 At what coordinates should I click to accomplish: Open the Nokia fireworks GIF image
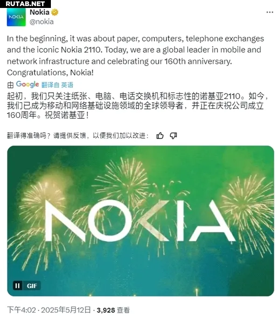tap(140, 221)
